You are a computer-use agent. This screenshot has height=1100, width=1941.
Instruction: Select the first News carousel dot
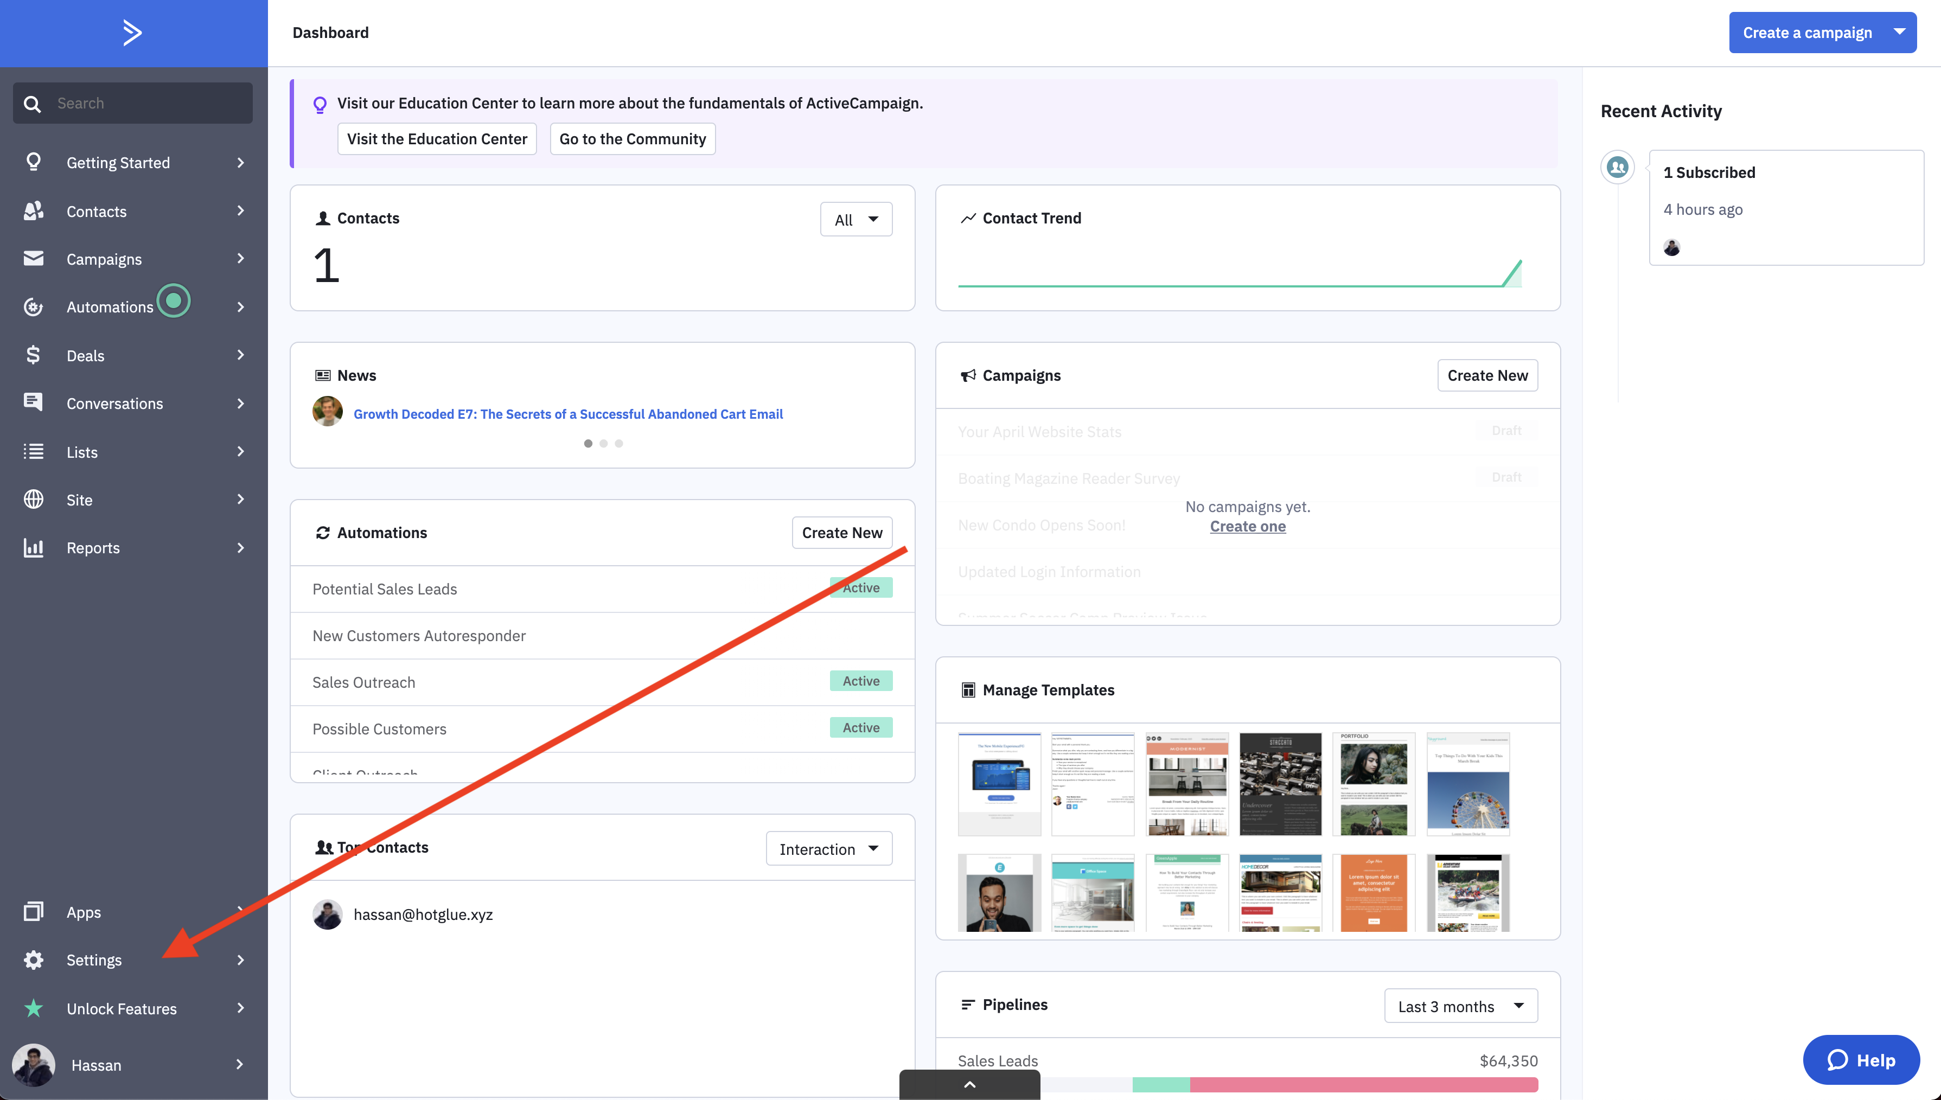click(588, 444)
